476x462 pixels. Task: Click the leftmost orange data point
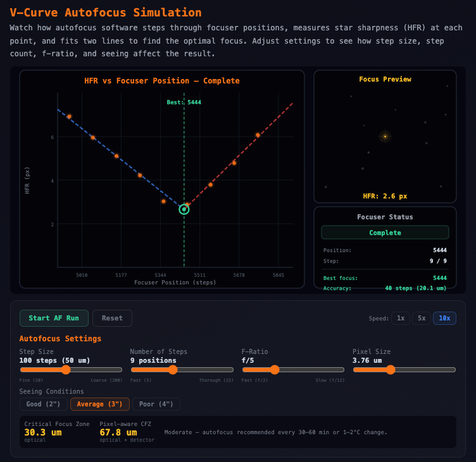[69, 116]
